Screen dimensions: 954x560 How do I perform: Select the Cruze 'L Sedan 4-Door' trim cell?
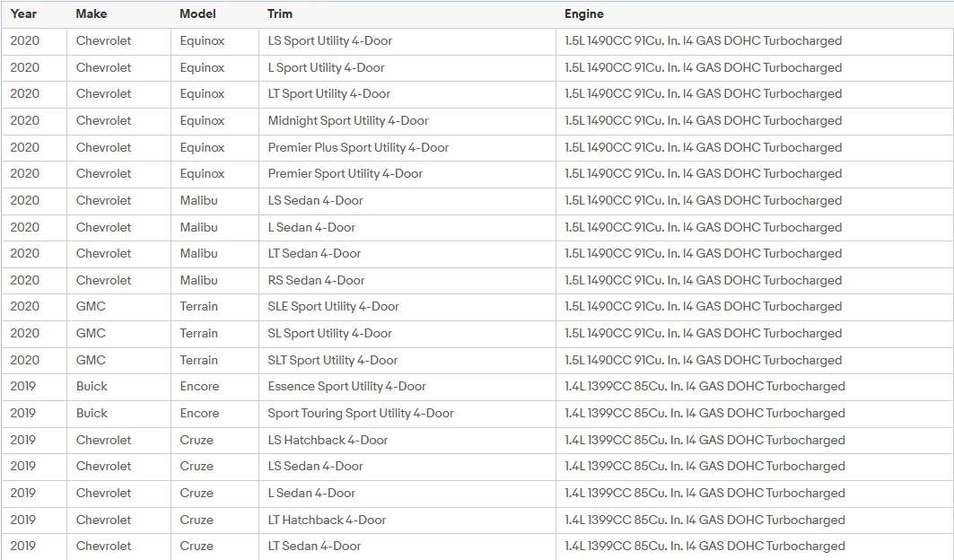click(x=407, y=493)
